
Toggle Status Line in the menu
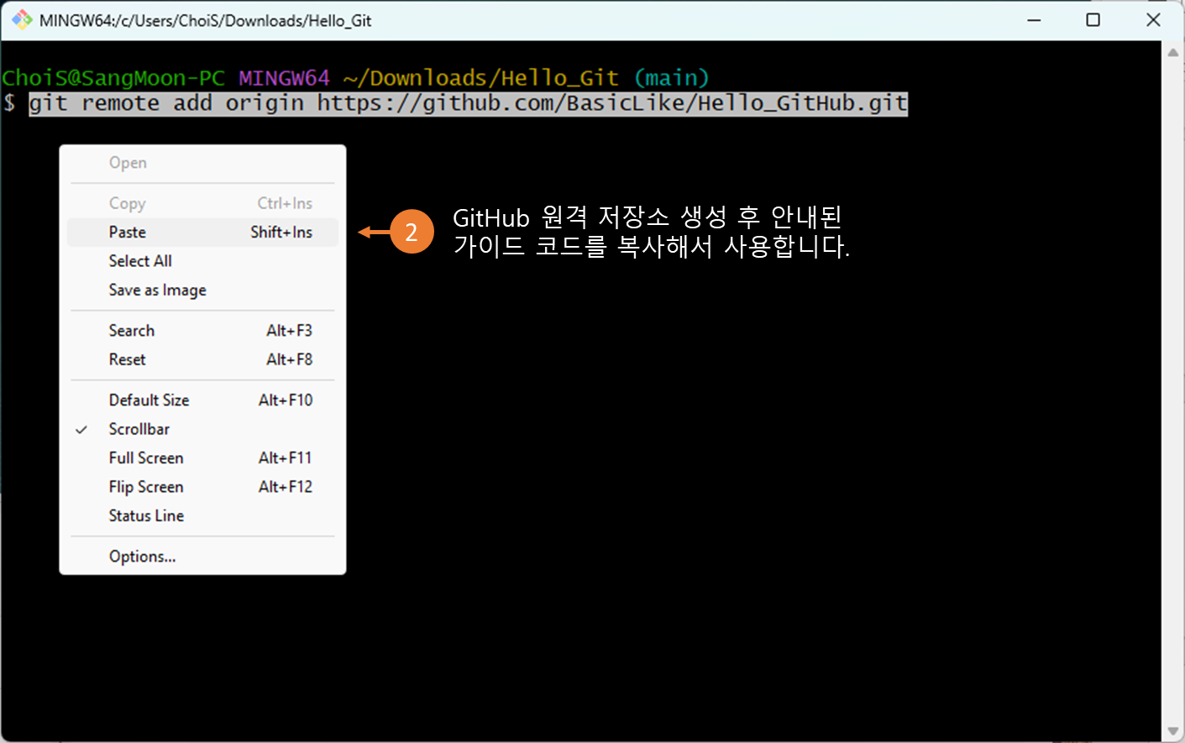(202, 515)
